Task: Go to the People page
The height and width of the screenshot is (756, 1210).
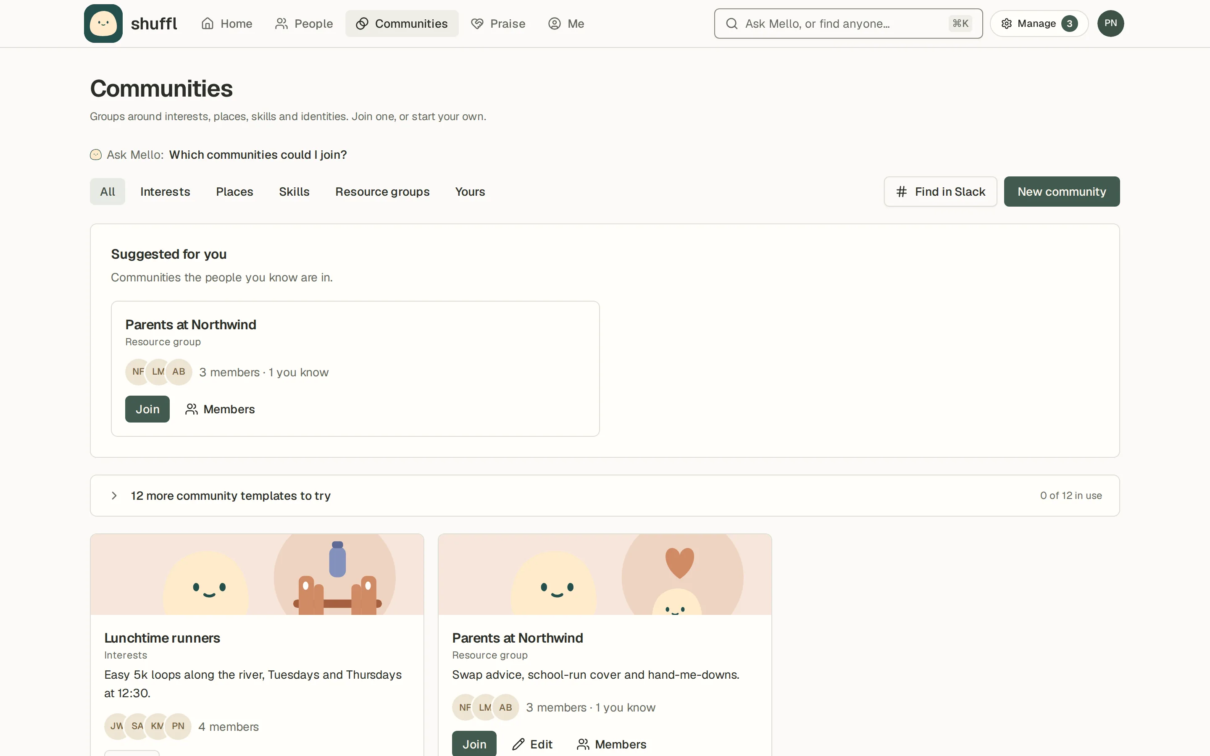Action: coord(303,24)
